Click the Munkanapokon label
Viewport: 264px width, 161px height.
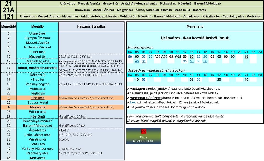[140, 47]
